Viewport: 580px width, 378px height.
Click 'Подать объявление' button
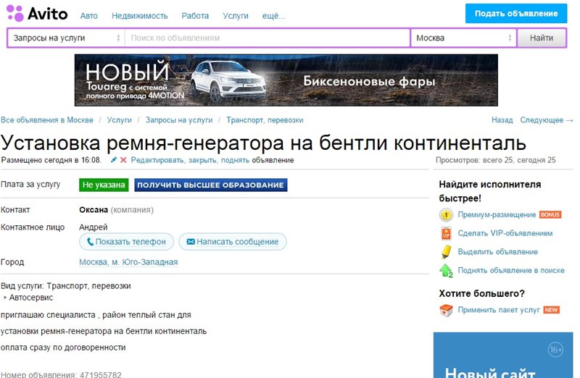(515, 14)
